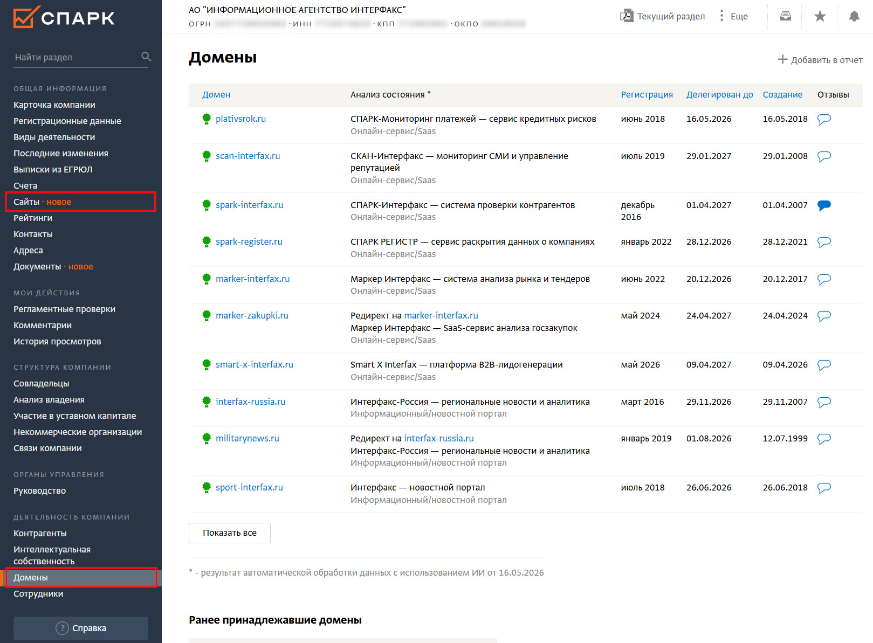The height and width of the screenshot is (643, 873).
Task: Click the favorites star icon
Action: coord(820,16)
